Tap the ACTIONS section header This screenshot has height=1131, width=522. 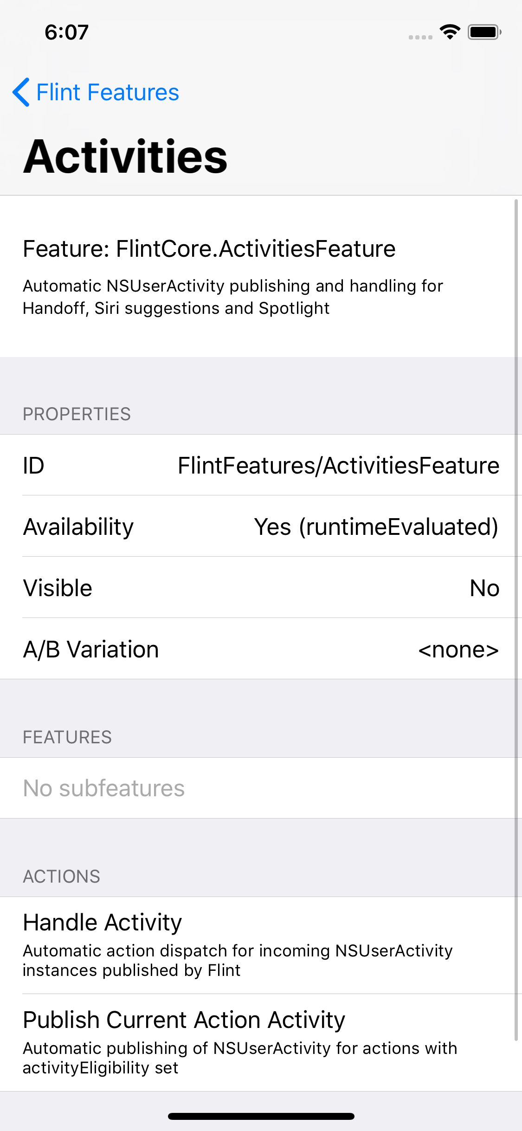[x=61, y=876]
